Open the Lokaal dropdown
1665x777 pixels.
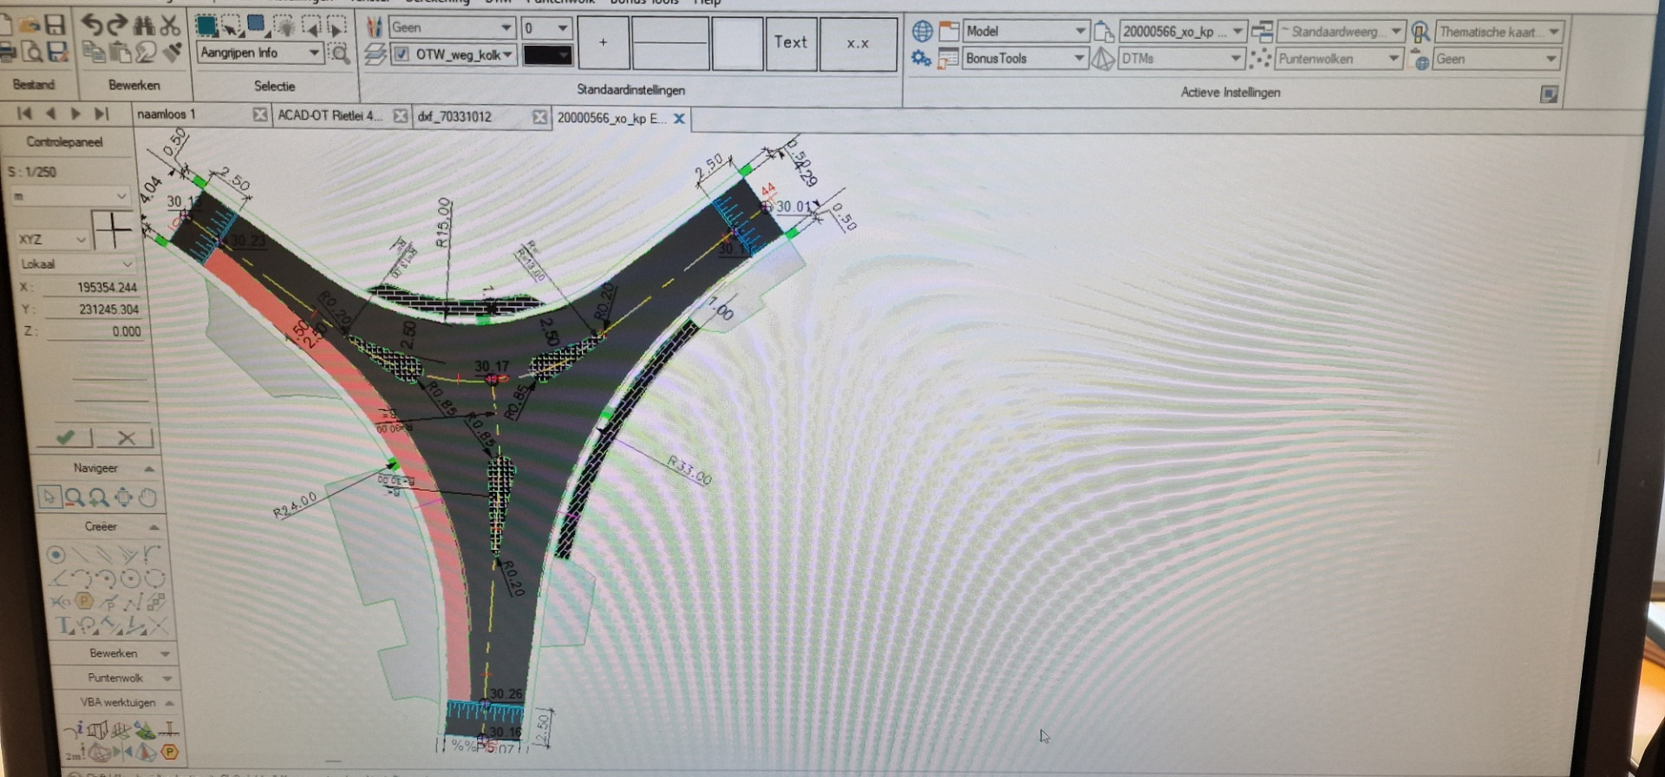click(76, 264)
